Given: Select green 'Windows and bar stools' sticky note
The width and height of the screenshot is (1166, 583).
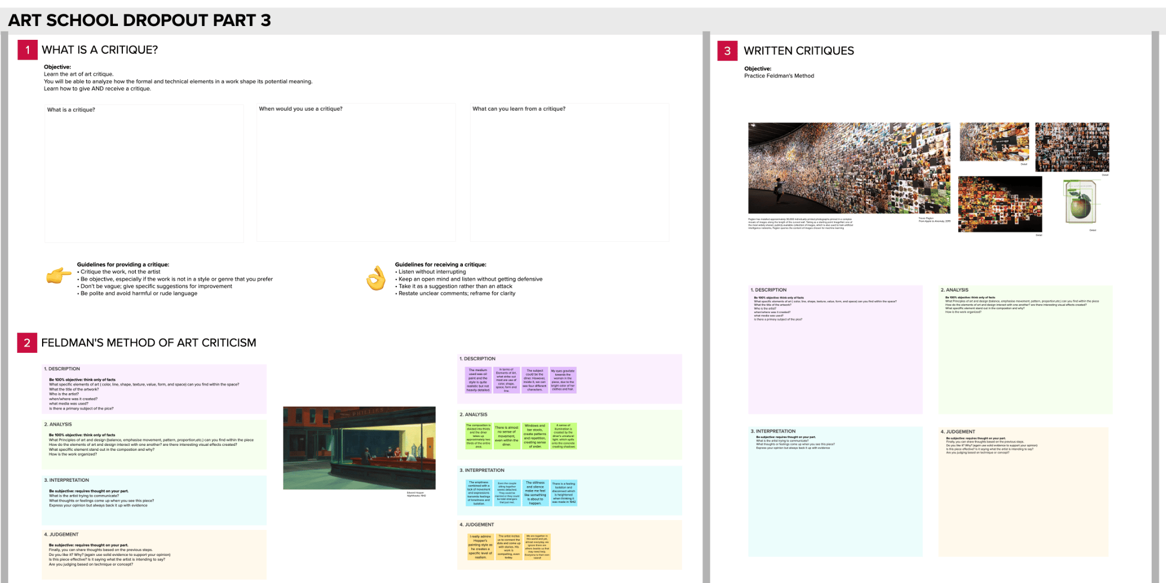Looking at the screenshot, I should coord(535,436).
